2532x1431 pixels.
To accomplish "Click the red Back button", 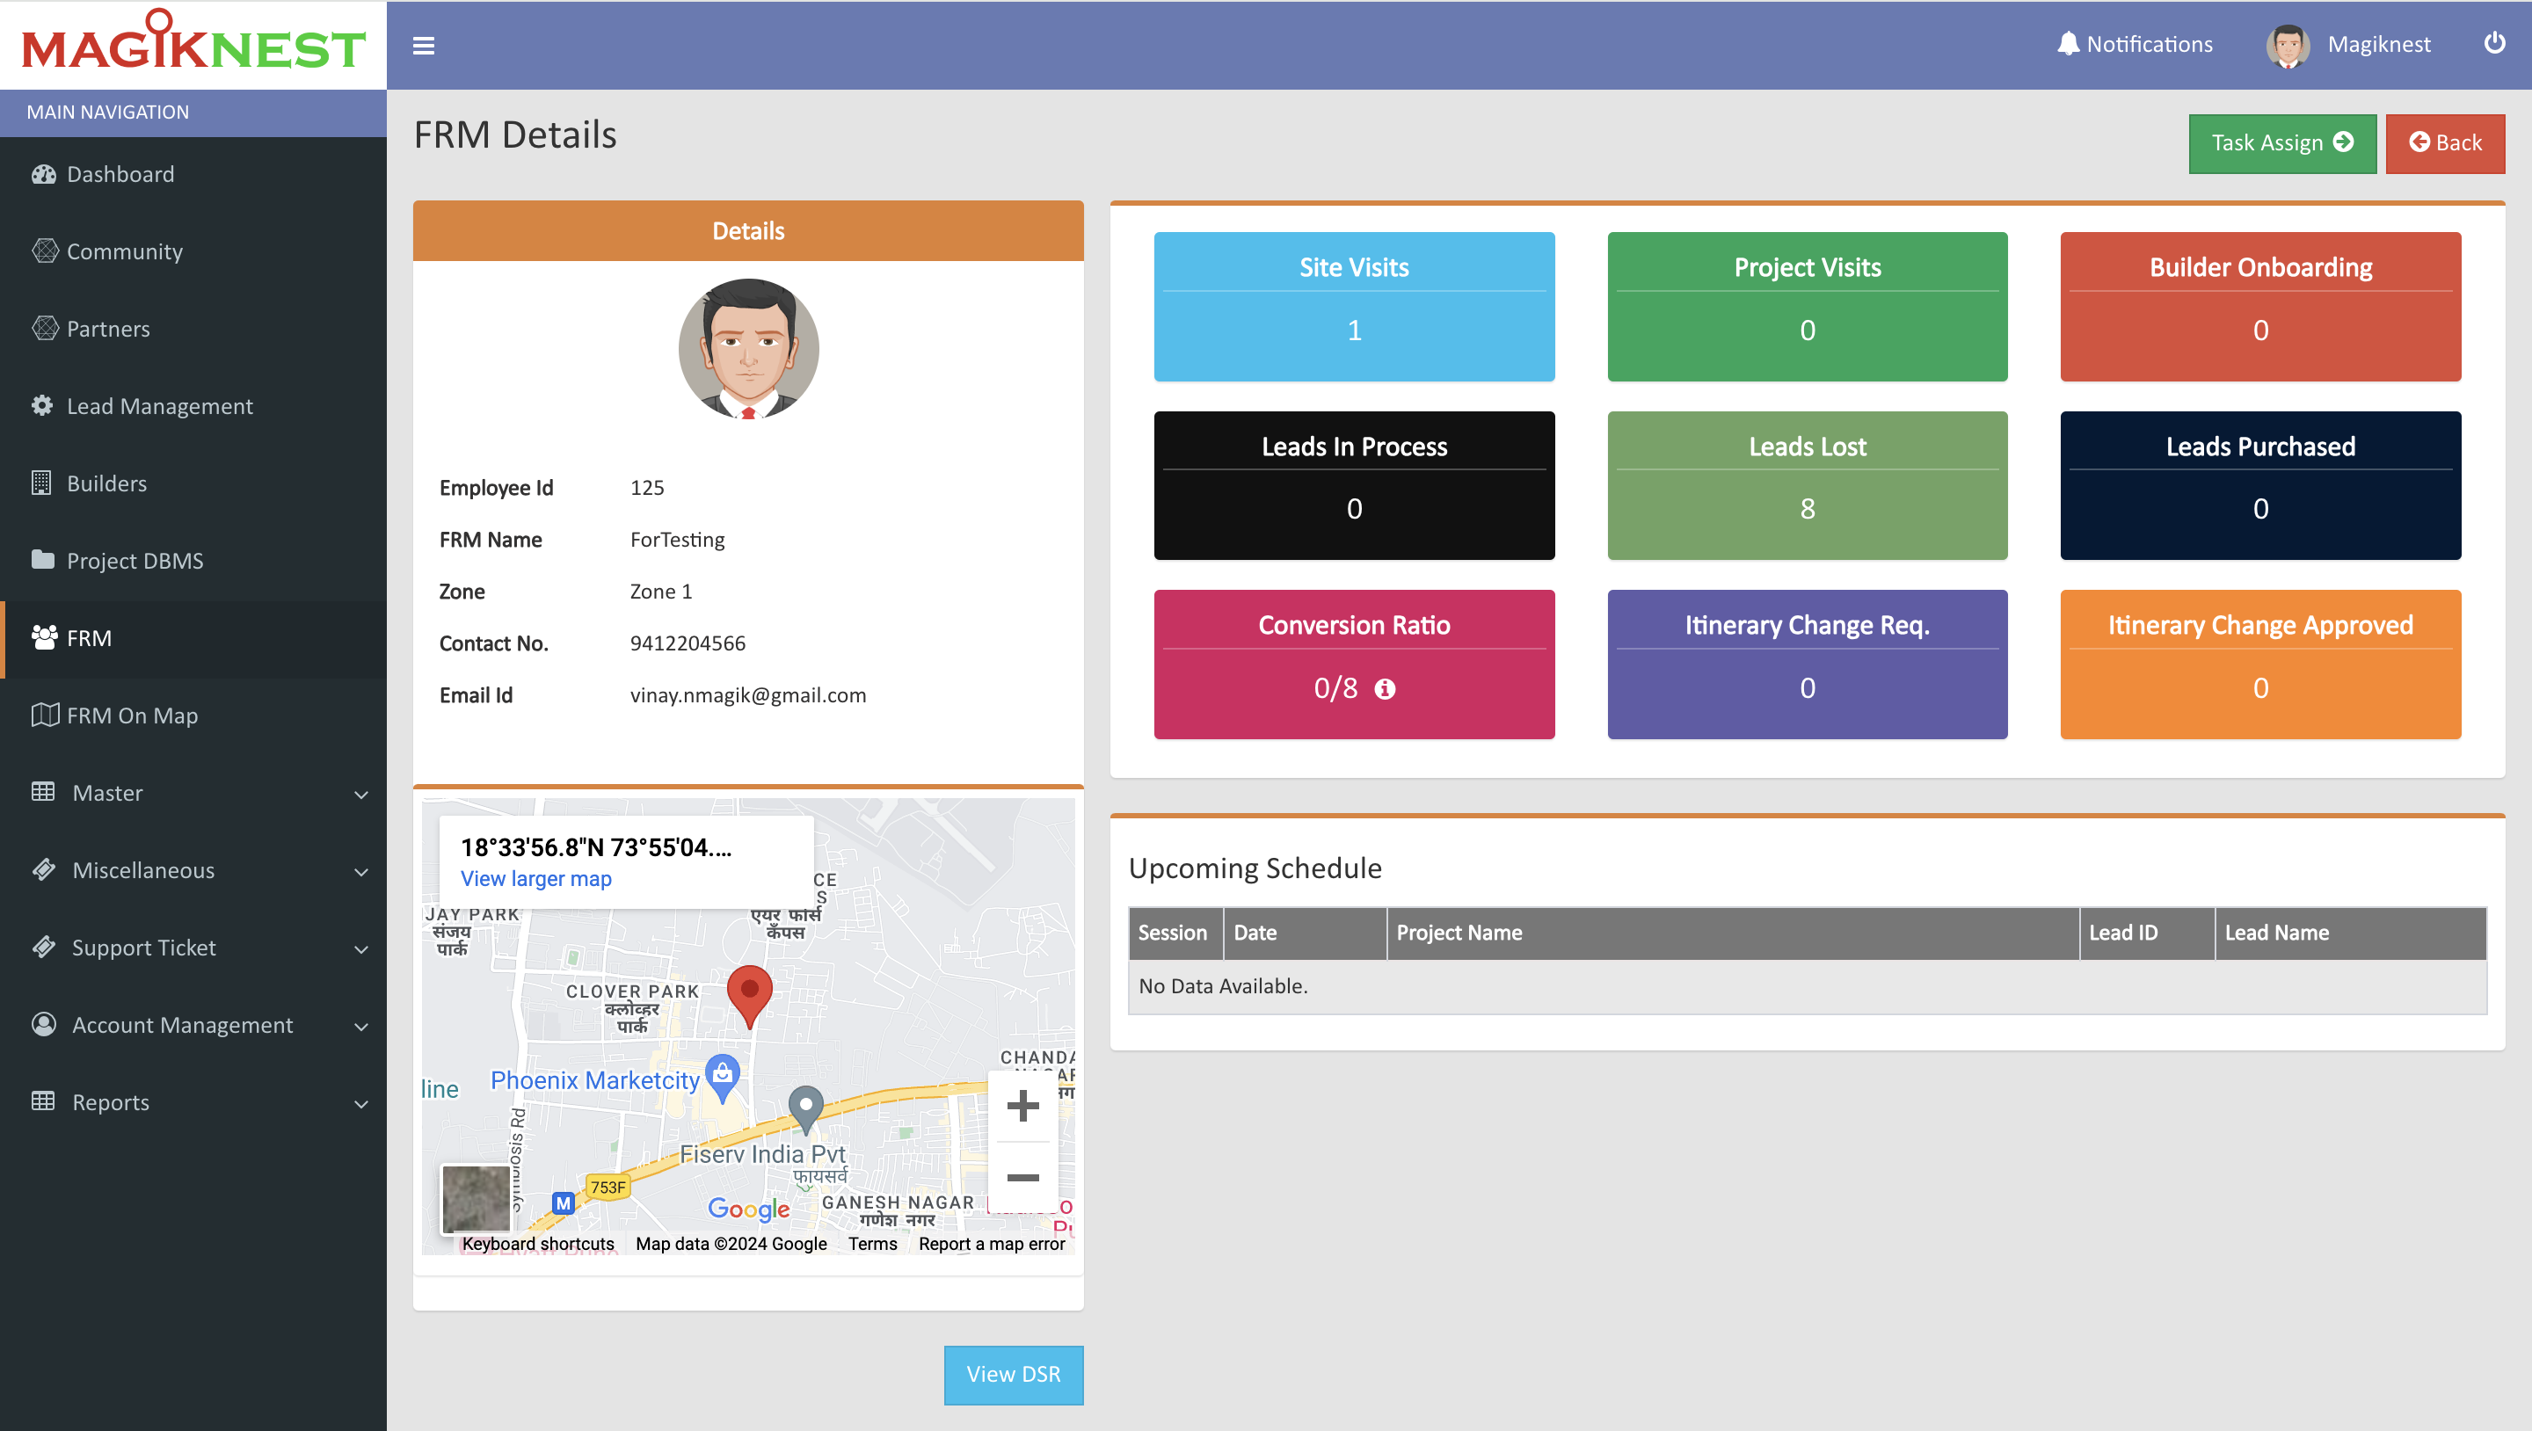I will (x=2444, y=143).
